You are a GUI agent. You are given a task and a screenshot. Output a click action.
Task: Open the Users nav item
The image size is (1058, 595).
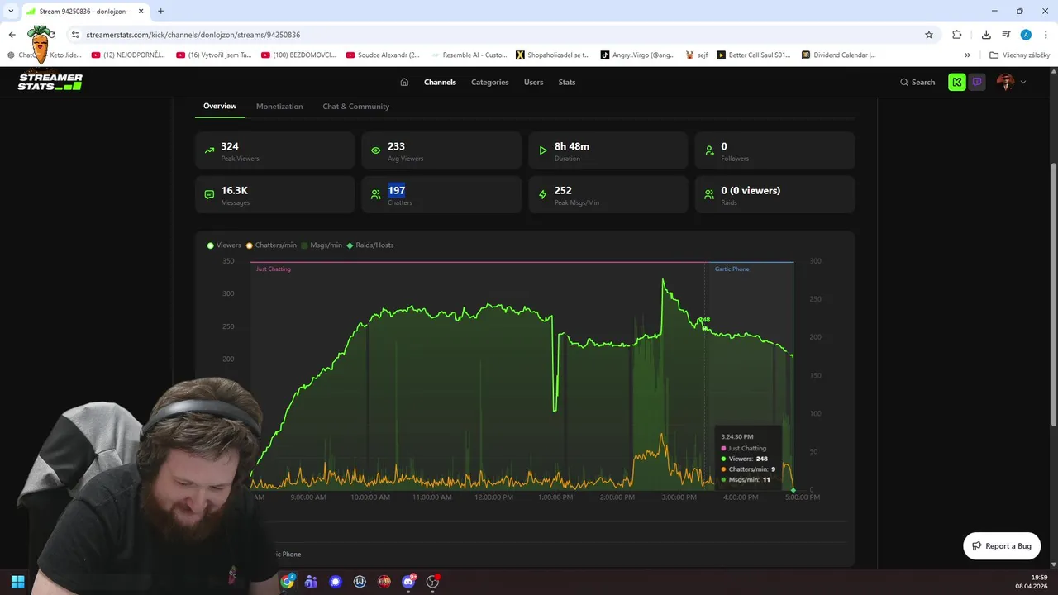tap(533, 82)
